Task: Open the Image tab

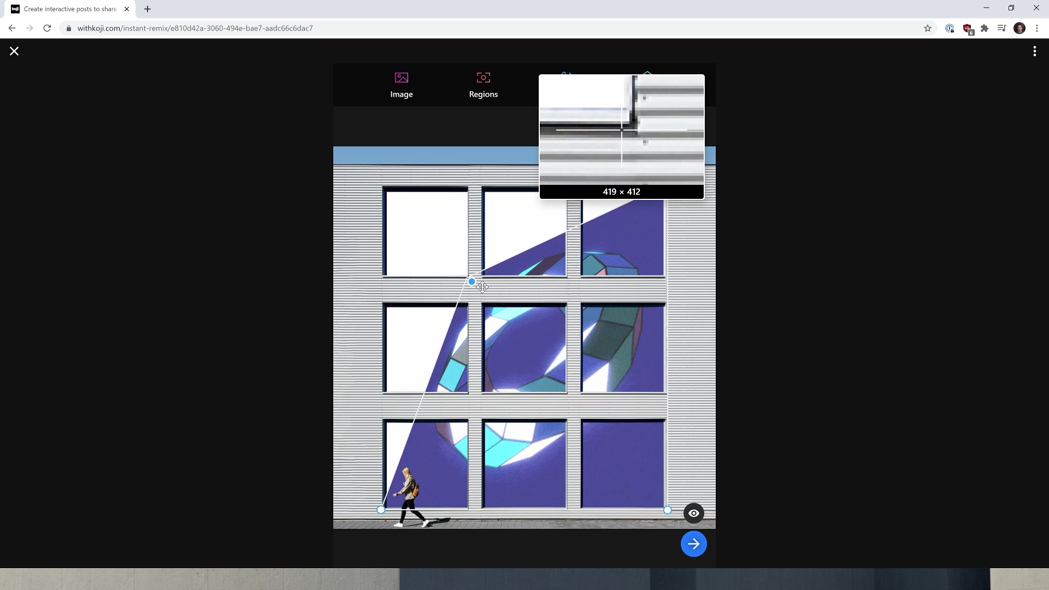Action: [401, 85]
